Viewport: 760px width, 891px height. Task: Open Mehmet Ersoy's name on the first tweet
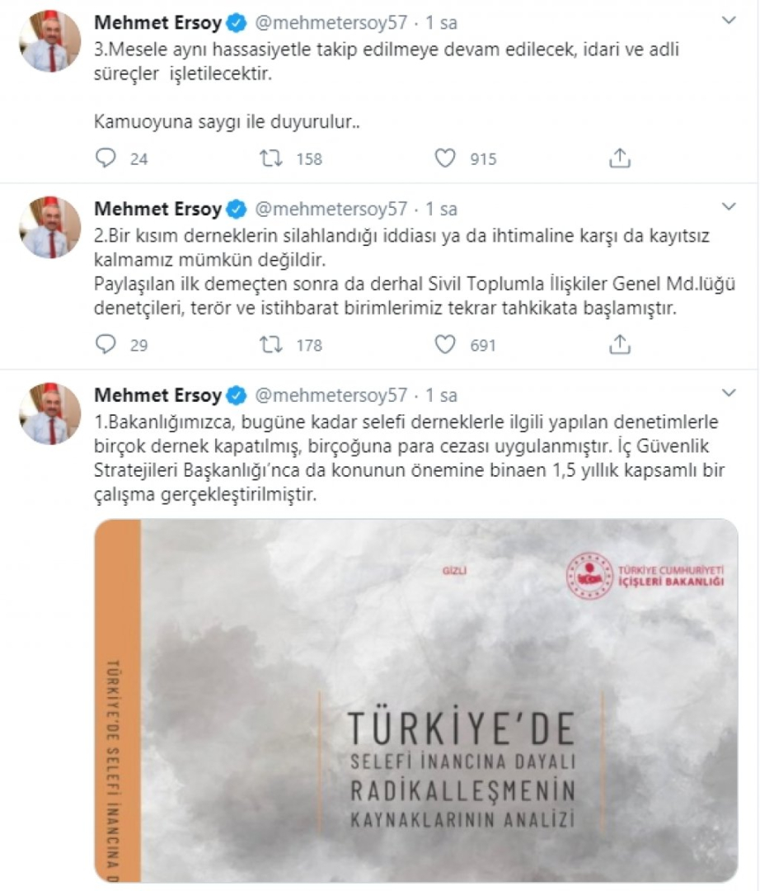click(157, 23)
